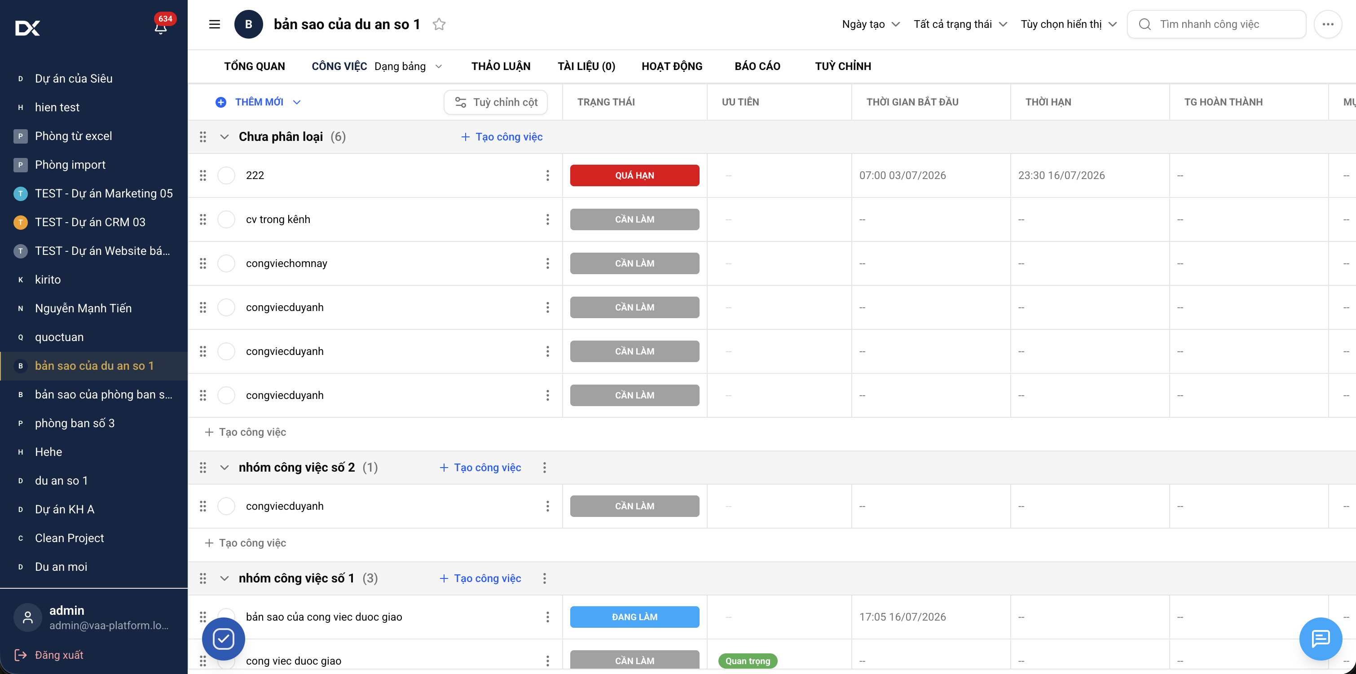The height and width of the screenshot is (674, 1356).
Task: Tick the circle of congviecduyanh in nhóm công việc số 2
Action: tap(226, 506)
